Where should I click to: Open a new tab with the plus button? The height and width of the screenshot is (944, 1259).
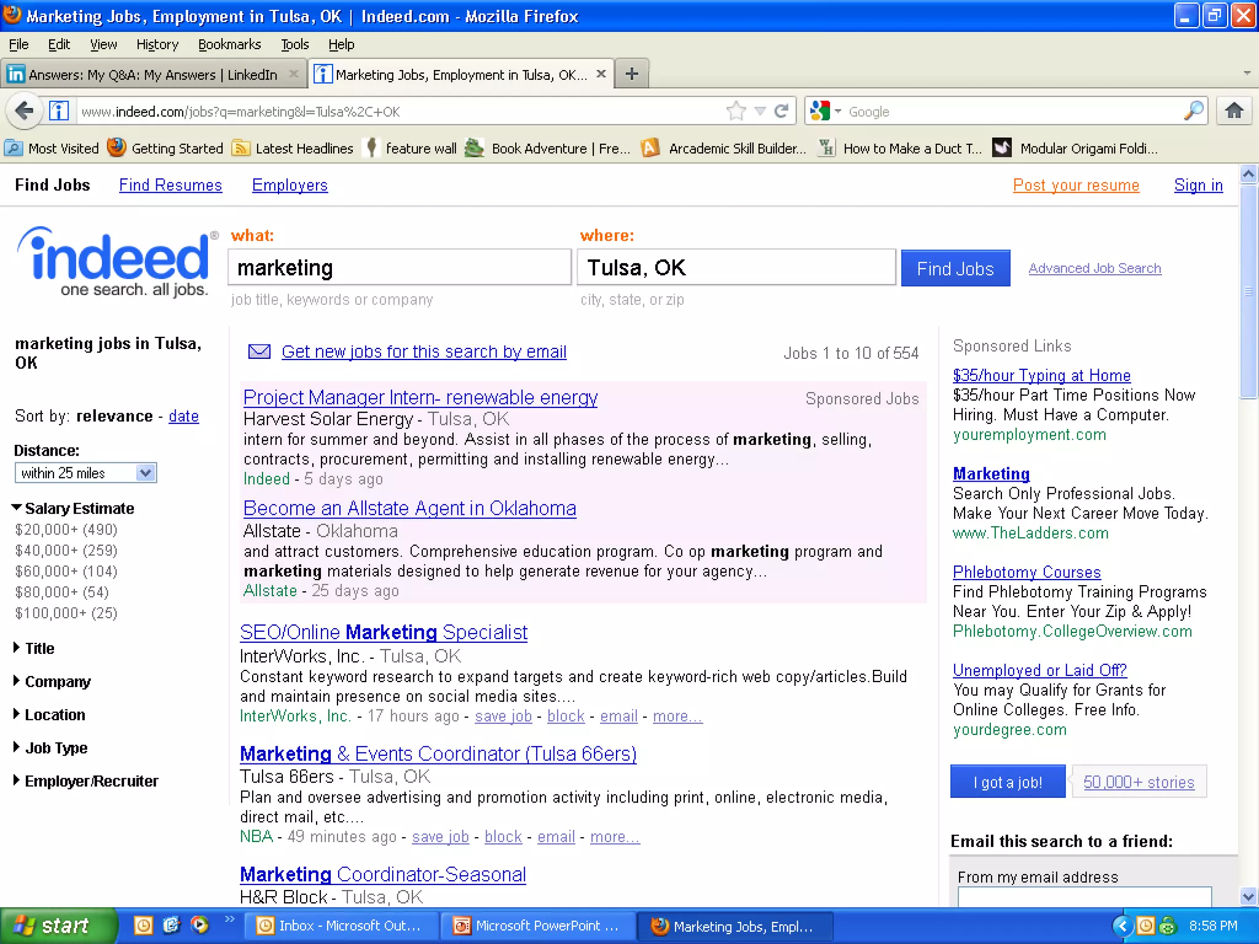coord(631,74)
